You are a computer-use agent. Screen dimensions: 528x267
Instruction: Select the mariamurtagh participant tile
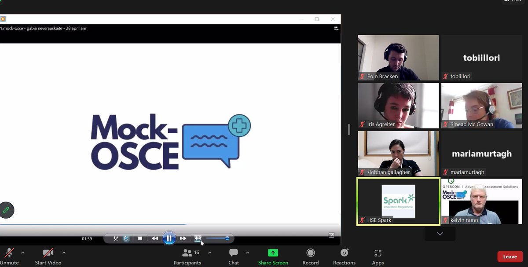tap(481, 154)
